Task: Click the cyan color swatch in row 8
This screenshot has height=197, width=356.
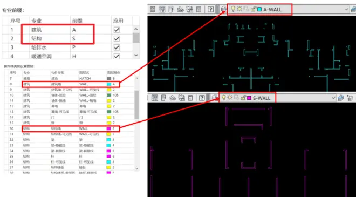Action: coord(109,84)
